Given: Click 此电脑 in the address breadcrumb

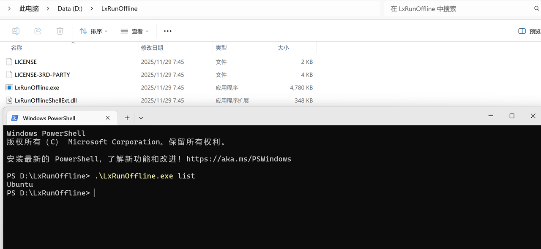Looking at the screenshot, I should 28,8.
